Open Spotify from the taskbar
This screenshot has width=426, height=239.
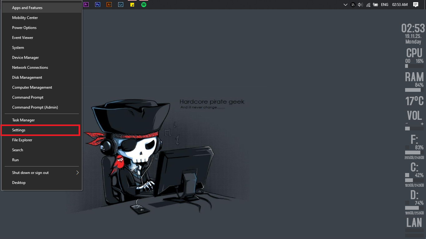(144, 5)
